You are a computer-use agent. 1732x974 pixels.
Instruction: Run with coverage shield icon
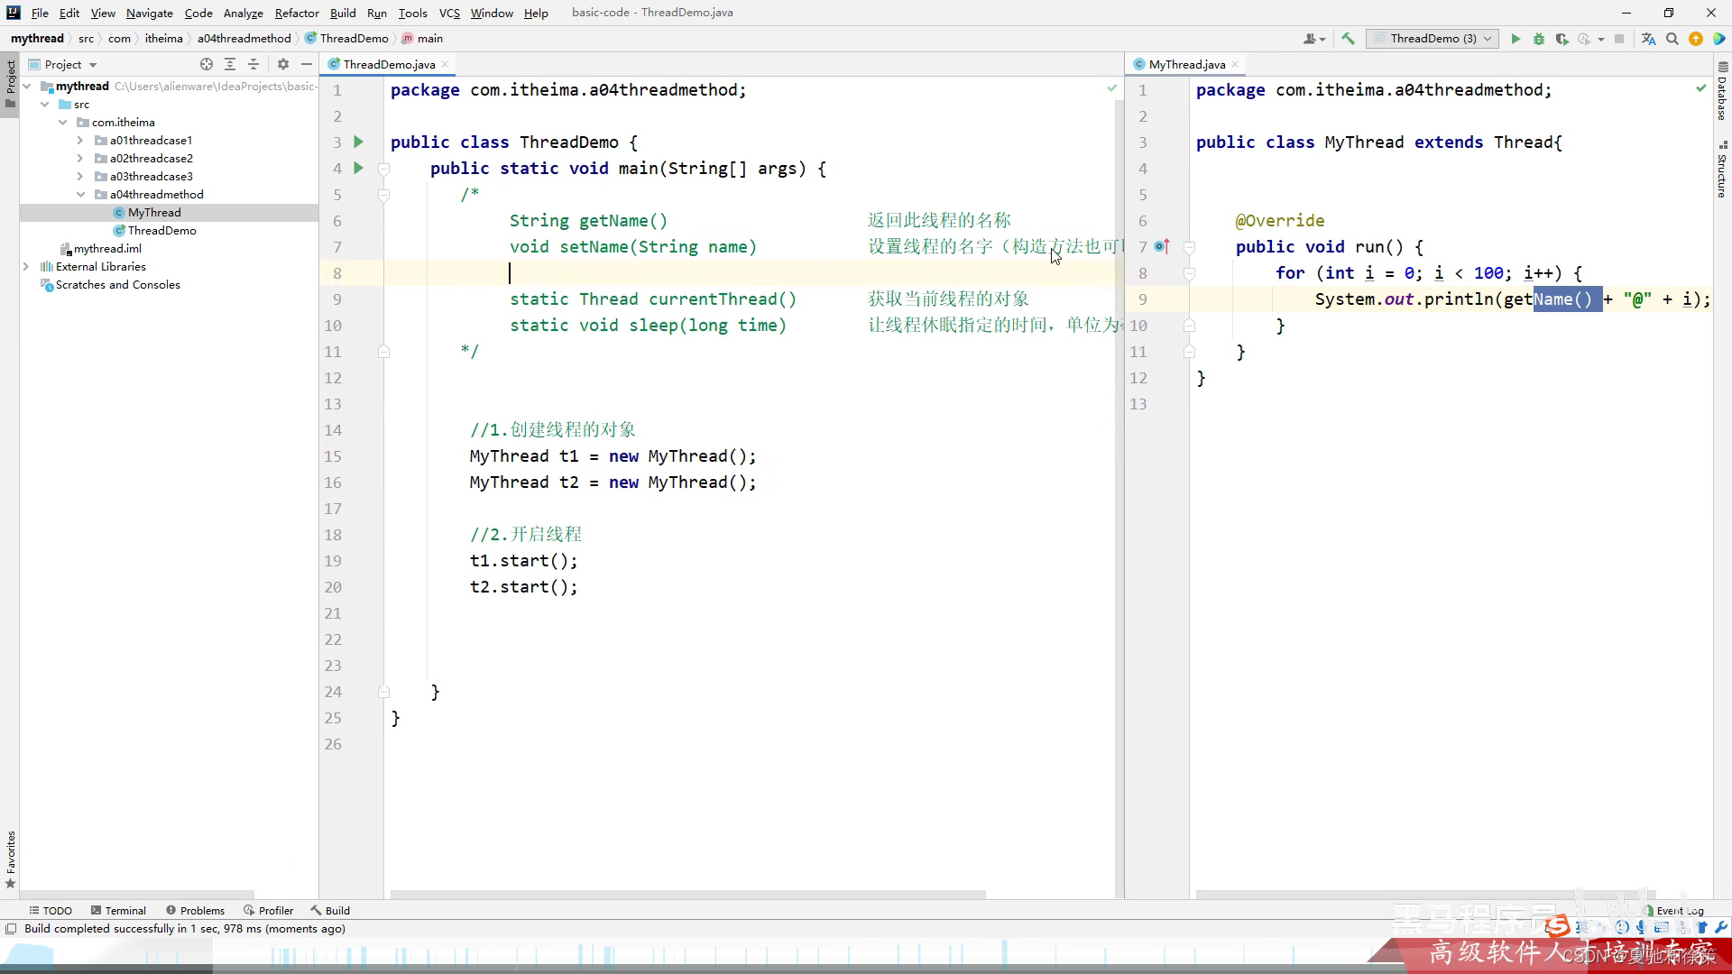(x=1562, y=39)
